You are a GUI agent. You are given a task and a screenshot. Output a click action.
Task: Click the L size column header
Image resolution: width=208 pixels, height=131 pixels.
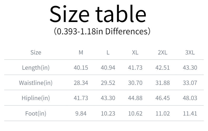pos(108,52)
